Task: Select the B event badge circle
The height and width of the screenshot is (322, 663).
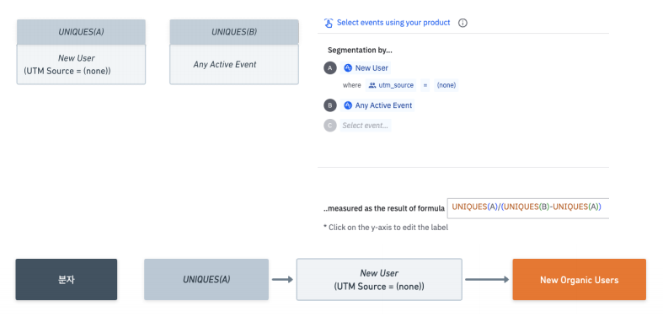Action: tap(329, 105)
